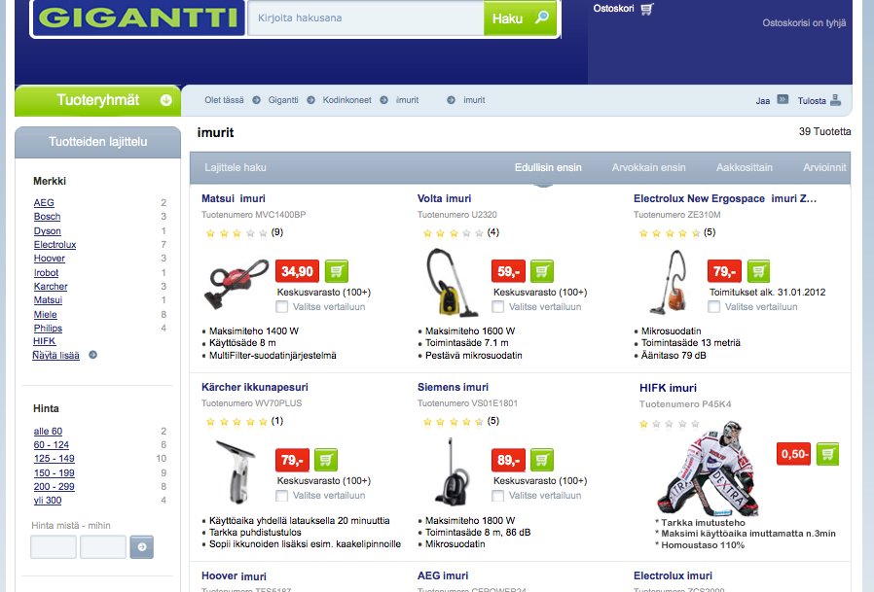Screen dimensions: 874x592
Task: Open the Ostoskori shopping cart icon
Action: click(x=646, y=9)
